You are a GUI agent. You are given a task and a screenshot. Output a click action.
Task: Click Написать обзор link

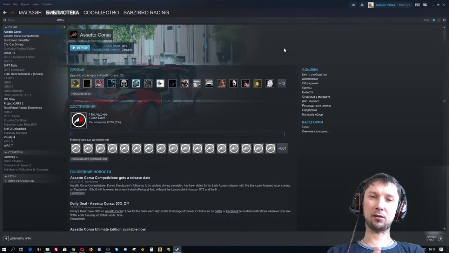click(313, 115)
